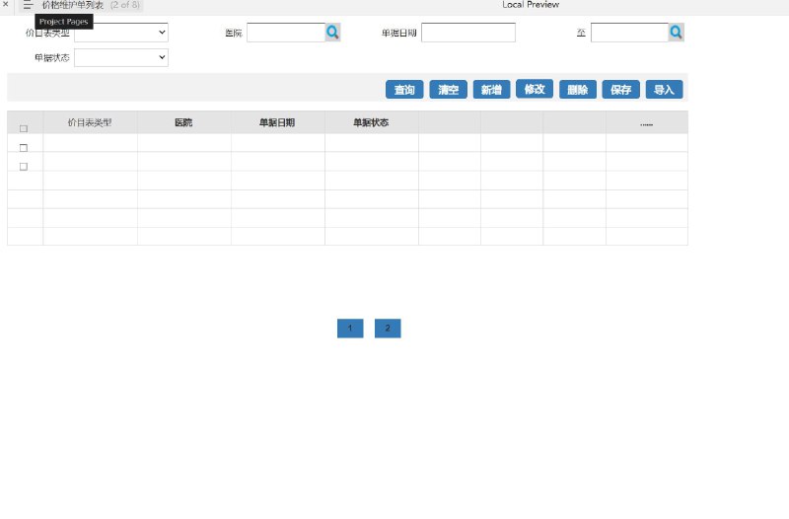Click the 单据状态 column header
This screenshot has width=789, height=519.
coord(372,122)
